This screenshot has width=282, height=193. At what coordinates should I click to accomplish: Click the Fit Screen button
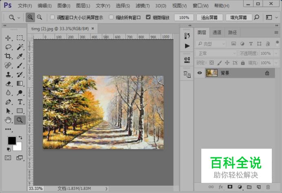(x=209, y=17)
